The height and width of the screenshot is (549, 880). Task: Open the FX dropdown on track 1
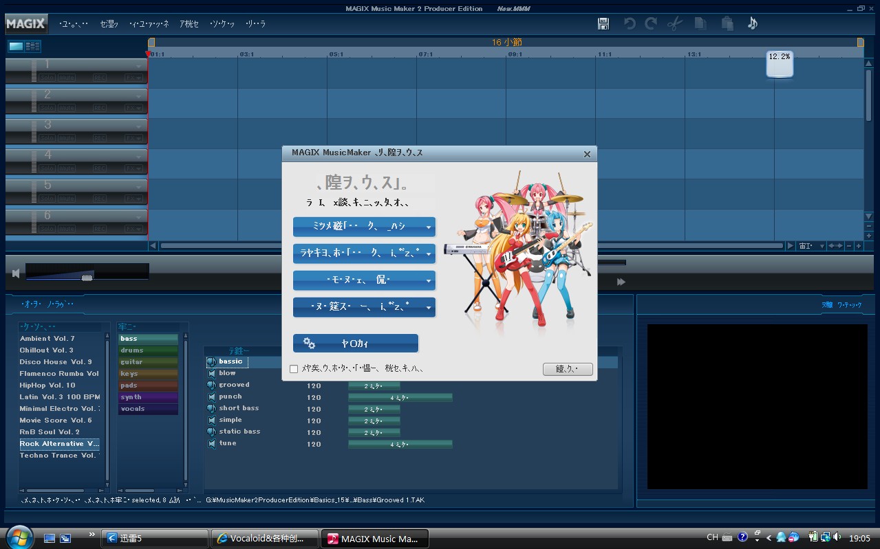(134, 78)
